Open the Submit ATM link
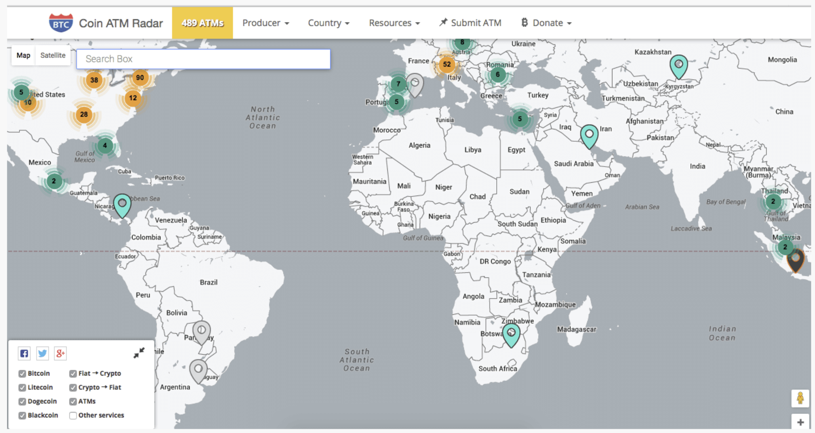This screenshot has height=433, width=815. tap(470, 23)
